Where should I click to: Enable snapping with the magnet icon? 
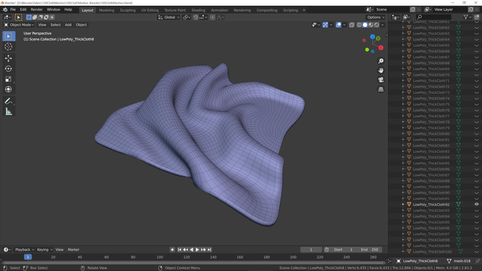[x=196, y=17]
